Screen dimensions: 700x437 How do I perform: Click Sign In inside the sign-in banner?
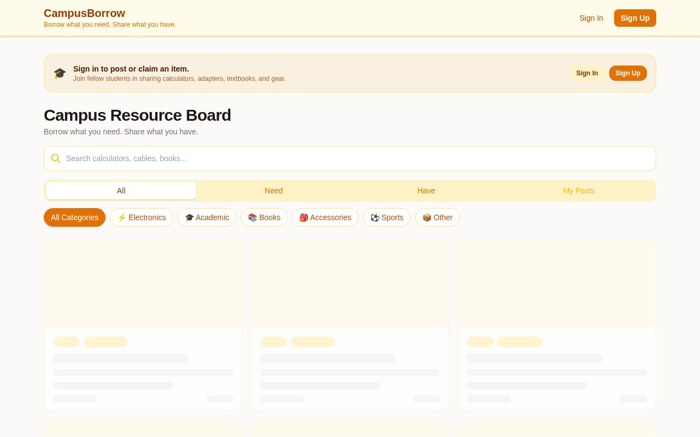click(x=587, y=73)
